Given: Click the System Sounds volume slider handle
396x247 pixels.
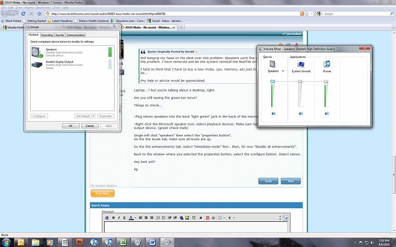Looking at the screenshot, I should tap(300, 81).
